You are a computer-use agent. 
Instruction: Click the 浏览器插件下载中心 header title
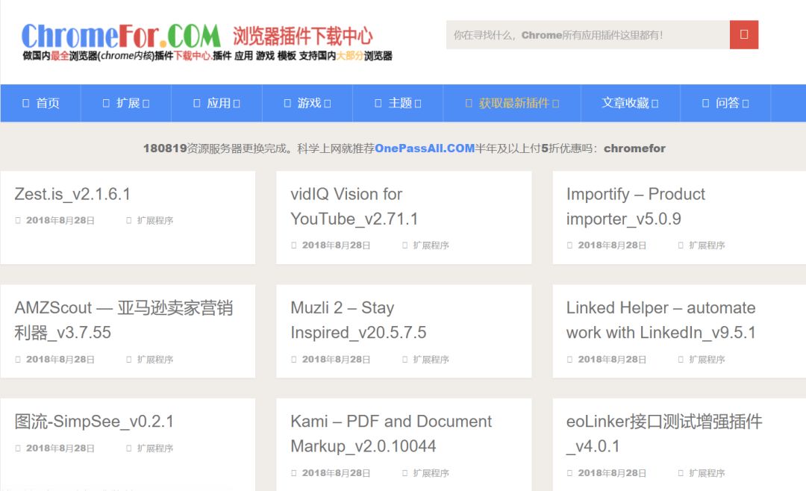point(303,36)
